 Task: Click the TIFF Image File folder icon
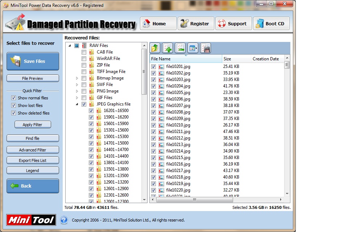pyautogui.click(x=91, y=72)
